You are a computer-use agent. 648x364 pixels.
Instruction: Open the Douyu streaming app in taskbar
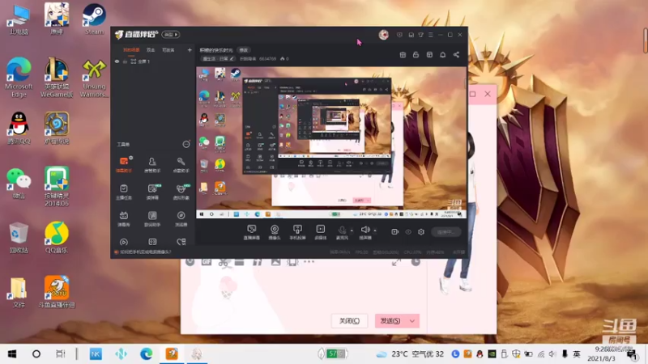coord(172,353)
